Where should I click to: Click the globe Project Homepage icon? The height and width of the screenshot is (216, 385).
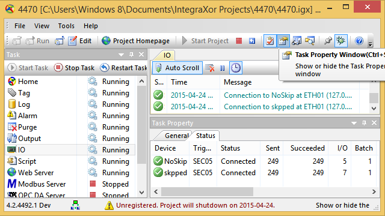pyautogui.click(x=106, y=41)
